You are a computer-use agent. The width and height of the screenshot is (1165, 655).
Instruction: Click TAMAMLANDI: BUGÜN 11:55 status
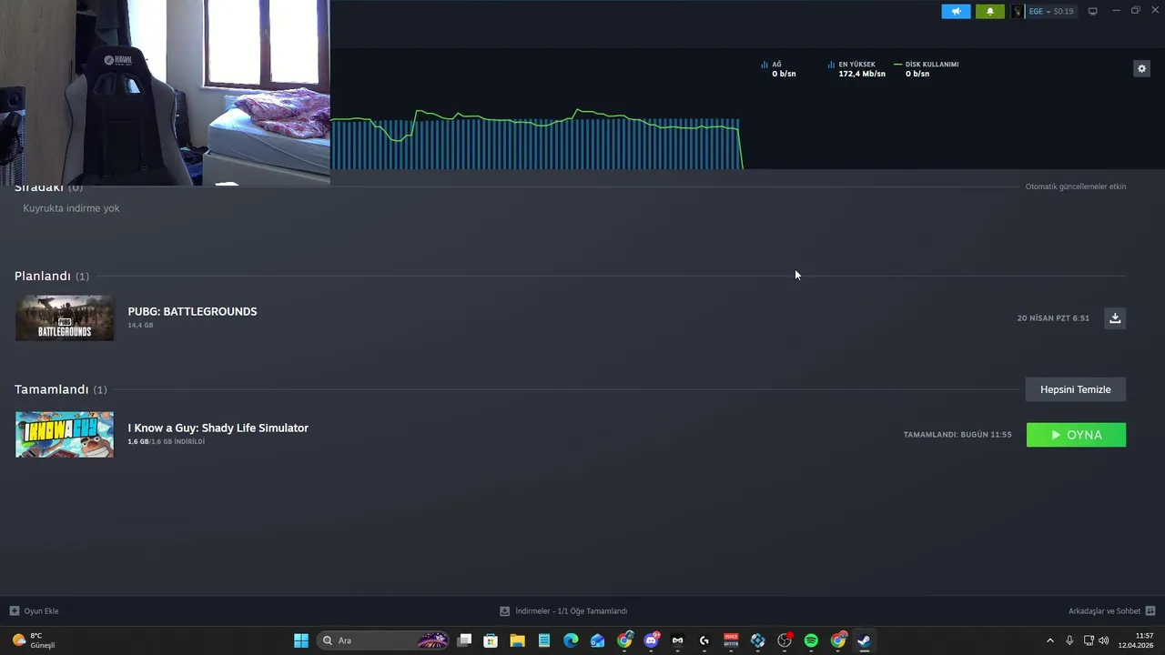957,435
